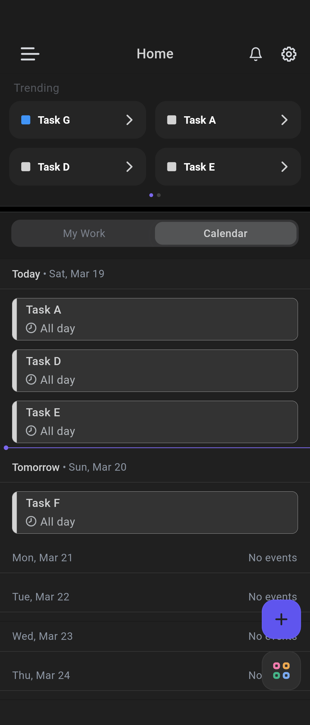Open settings gear icon
Screen dimensions: 310x725
pyautogui.click(x=288, y=54)
